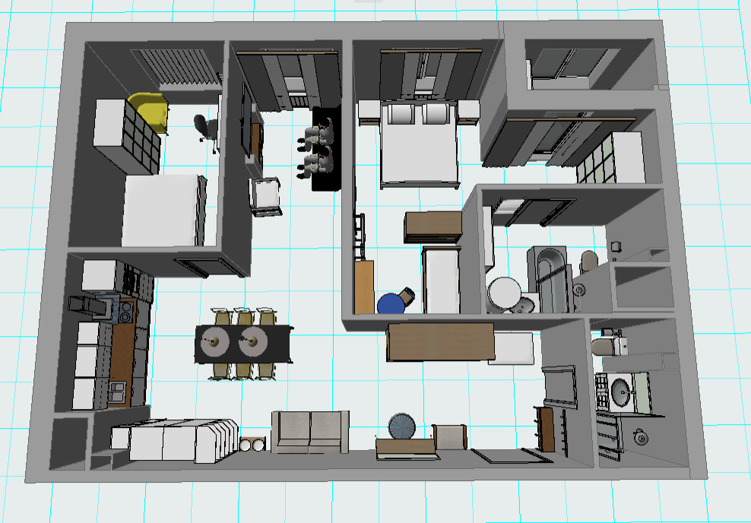The height and width of the screenshot is (523, 751).
Task: Click the bathtub in the bathroom
Action: coord(553,279)
